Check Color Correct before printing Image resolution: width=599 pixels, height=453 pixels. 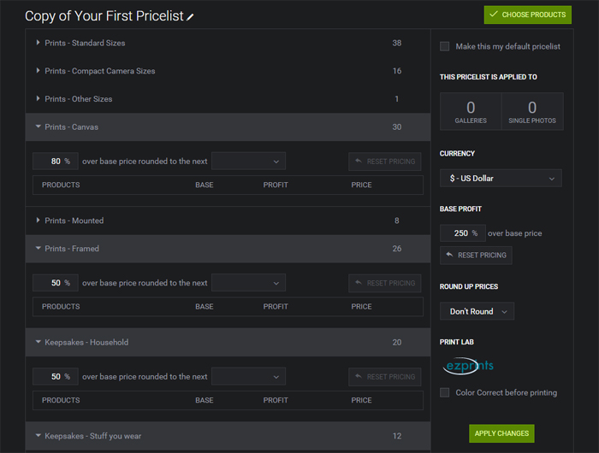pyautogui.click(x=444, y=392)
